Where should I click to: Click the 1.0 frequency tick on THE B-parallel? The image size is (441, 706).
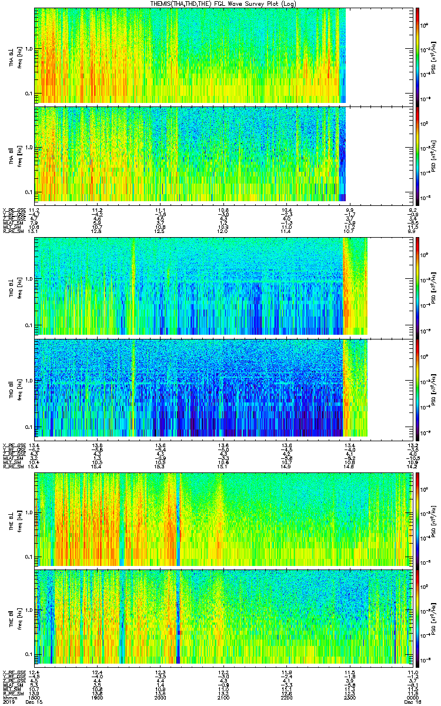[x=29, y=611]
